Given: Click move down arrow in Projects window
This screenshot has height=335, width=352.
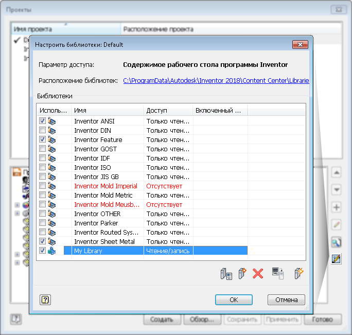Looking at the screenshot, I should point(336,190).
